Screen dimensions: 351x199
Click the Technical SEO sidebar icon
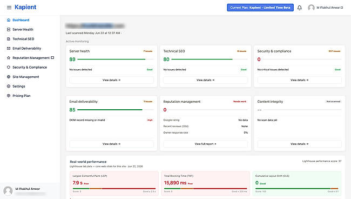coord(9,39)
